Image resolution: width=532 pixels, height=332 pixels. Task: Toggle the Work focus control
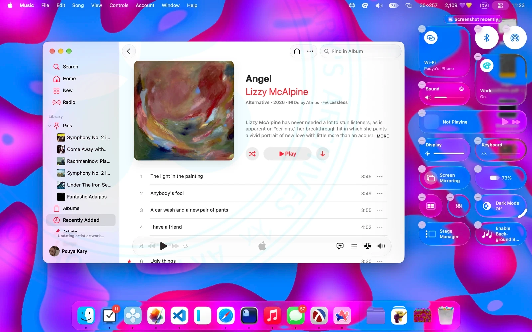[487, 66]
